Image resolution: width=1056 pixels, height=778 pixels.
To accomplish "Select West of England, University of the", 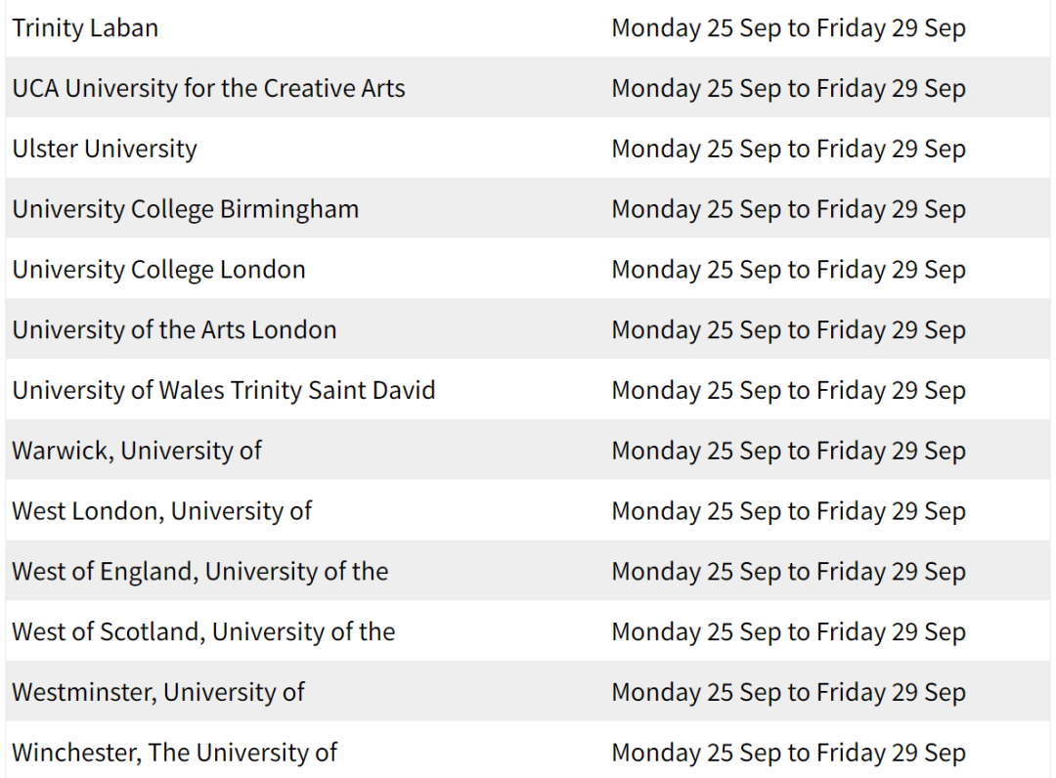I will tap(200, 572).
